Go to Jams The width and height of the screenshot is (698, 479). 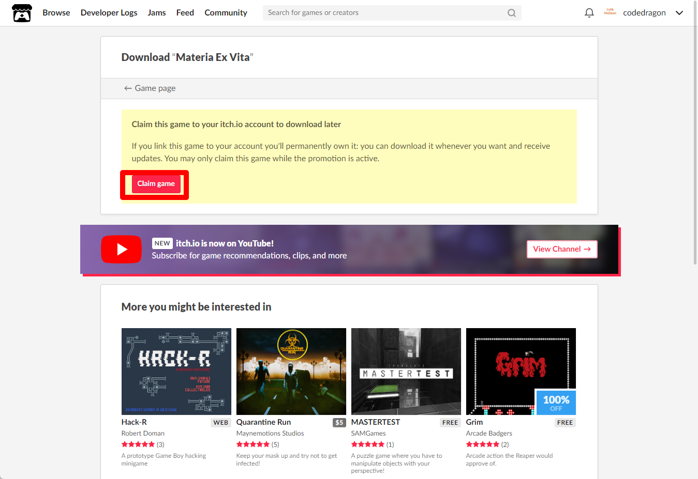(x=157, y=12)
